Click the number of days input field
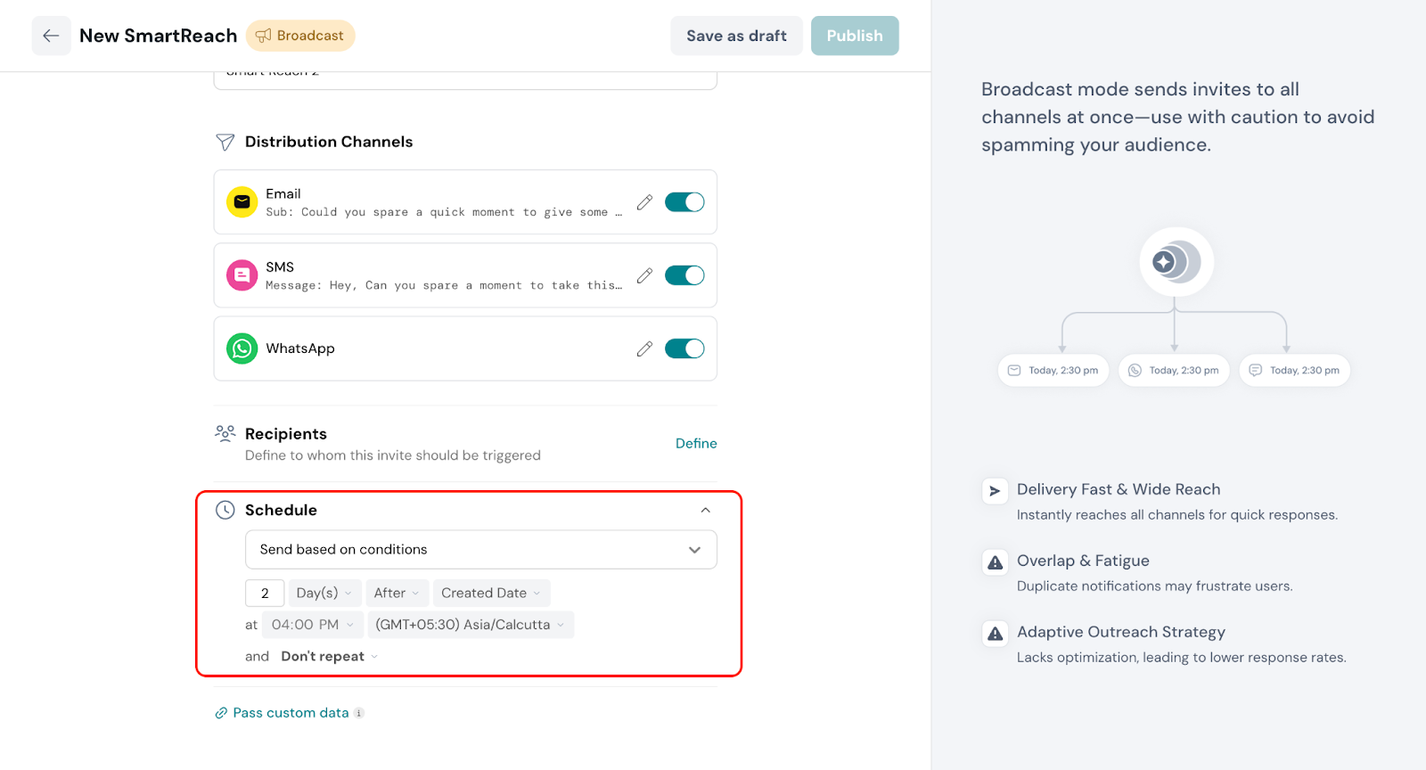Viewport: 1426px width, 770px height. (265, 594)
